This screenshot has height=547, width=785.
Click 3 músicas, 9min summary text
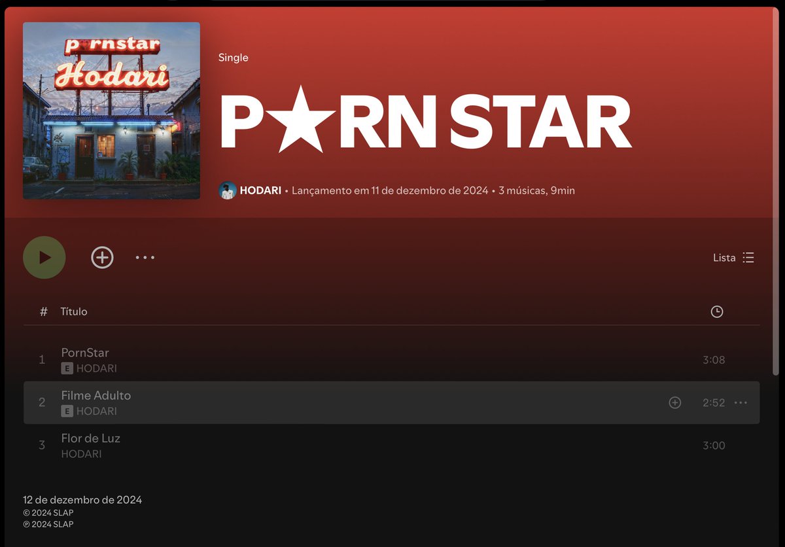(537, 191)
